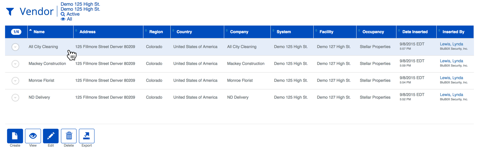Click the 1/4 record counter badge
Image resolution: width=479 pixels, height=150 pixels.
pos(16,32)
